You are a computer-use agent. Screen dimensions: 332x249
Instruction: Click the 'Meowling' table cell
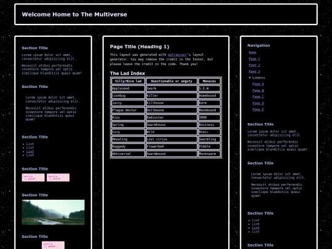[x=128, y=140]
